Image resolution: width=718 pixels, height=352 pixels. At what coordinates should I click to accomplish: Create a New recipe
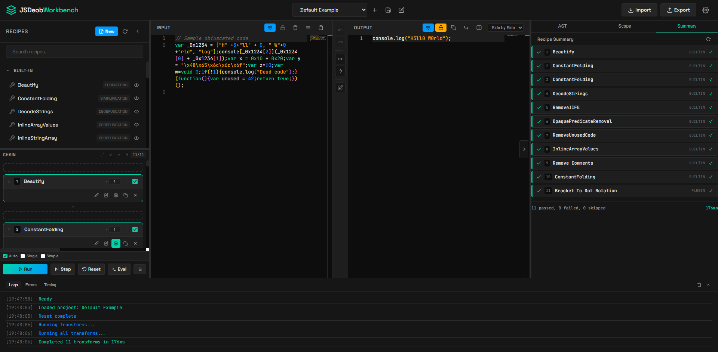click(107, 31)
